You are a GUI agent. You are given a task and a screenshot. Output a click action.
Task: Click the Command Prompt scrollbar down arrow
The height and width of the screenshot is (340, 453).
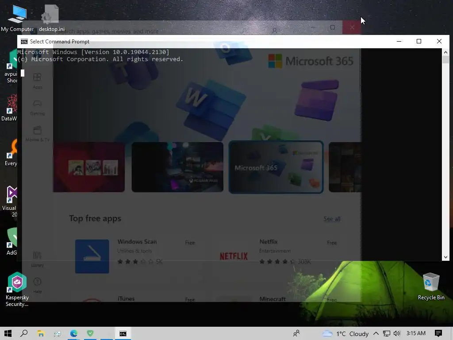point(445,257)
